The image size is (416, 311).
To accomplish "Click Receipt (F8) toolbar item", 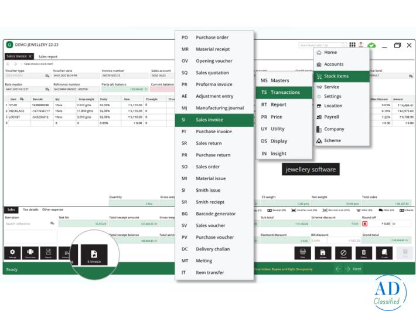I will click(x=277, y=210).
